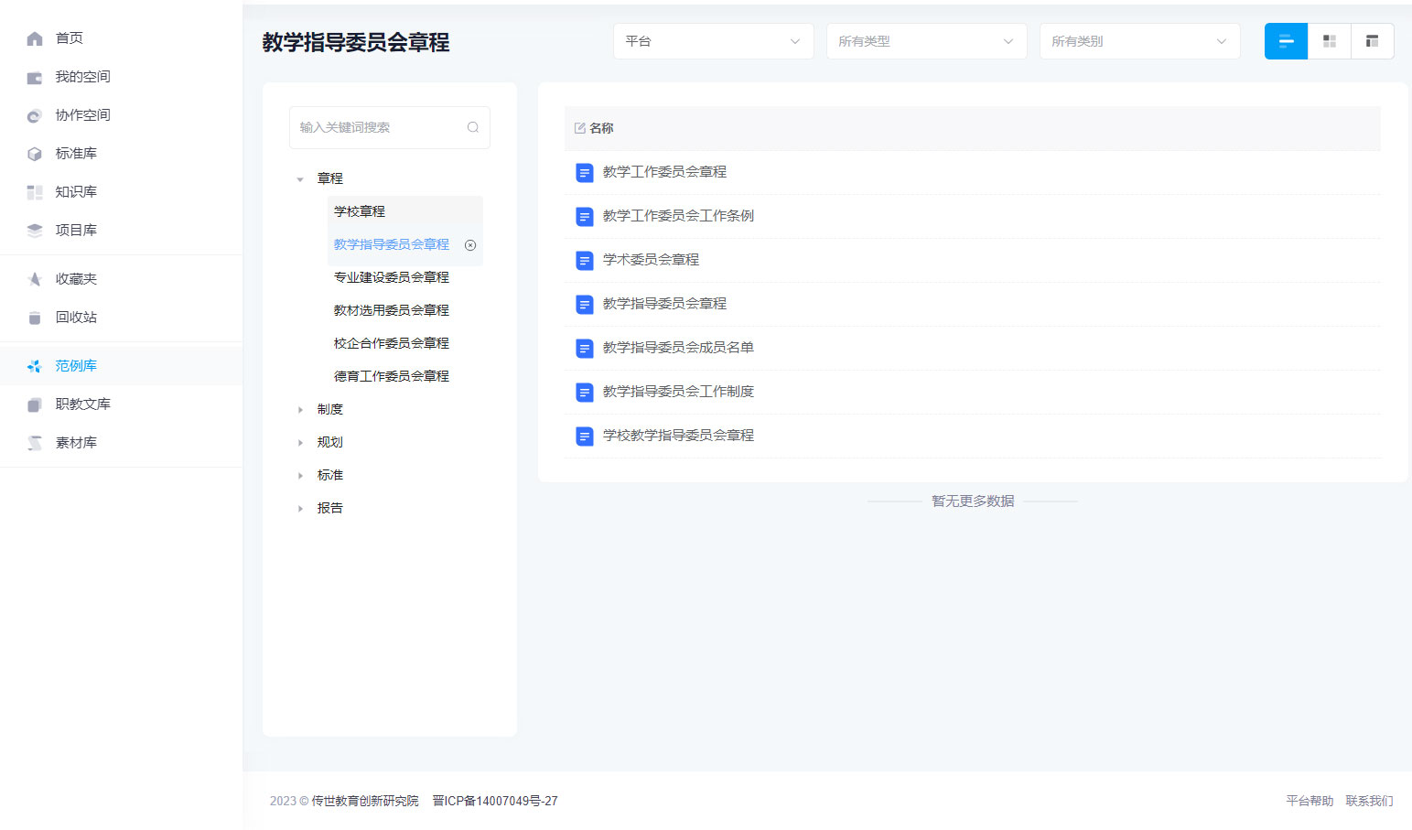Select 教材选用委员会章程 in the tree
The width and height of the screenshot is (1412, 830).
[392, 310]
